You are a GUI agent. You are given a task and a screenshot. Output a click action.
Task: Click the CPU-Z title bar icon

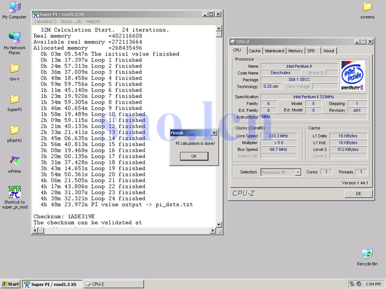tap(233, 42)
